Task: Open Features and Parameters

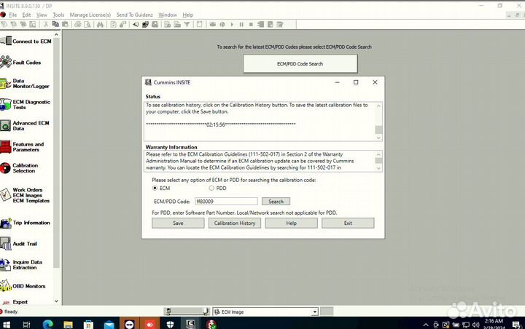Action: 22,147
